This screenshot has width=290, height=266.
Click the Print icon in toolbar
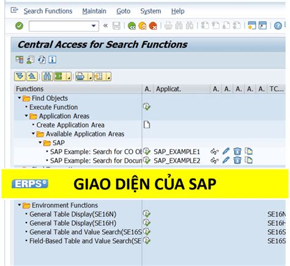tap(168, 26)
